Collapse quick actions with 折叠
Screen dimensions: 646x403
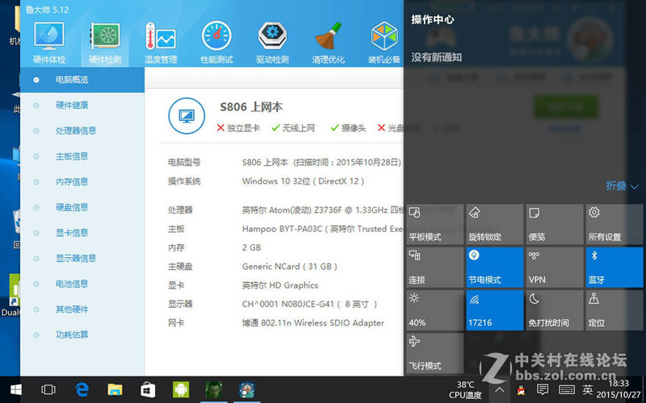pyautogui.click(x=622, y=186)
